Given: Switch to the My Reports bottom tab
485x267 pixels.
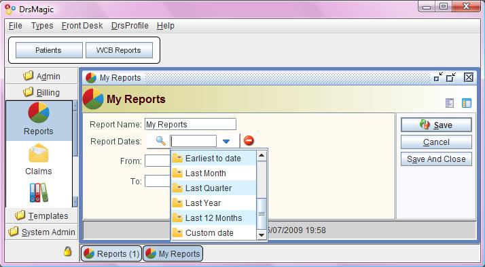Looking at the screenshot, I should point(173,253).
